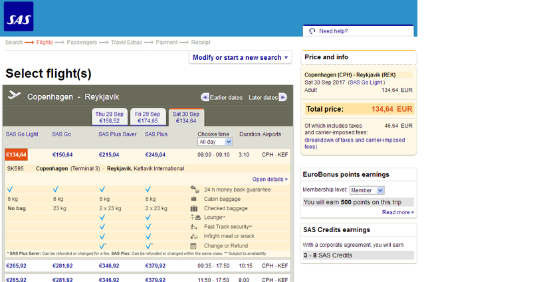The width and height of the screenshot is (545, 282).
Task: Click the Need help headset icon
Action: pyautogui.click(x=312, y=31)
